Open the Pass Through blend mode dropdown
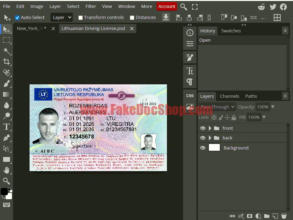Image resolution: width=293 pixels, height=220 pixels. pyautogui.click(x=217, y=107)
